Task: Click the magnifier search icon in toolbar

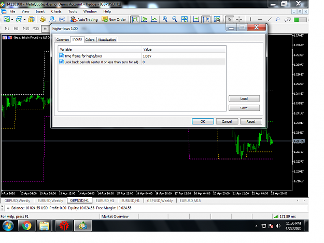Action: [x=278, y=19]
